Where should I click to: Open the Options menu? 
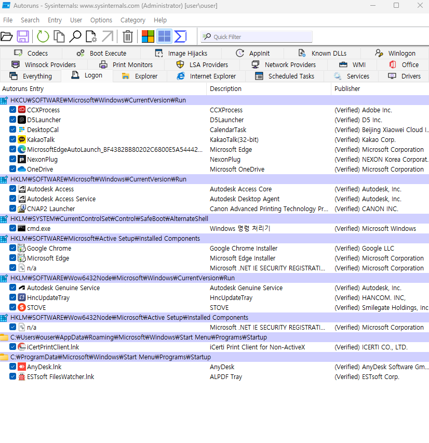click(x=101, y=20)
